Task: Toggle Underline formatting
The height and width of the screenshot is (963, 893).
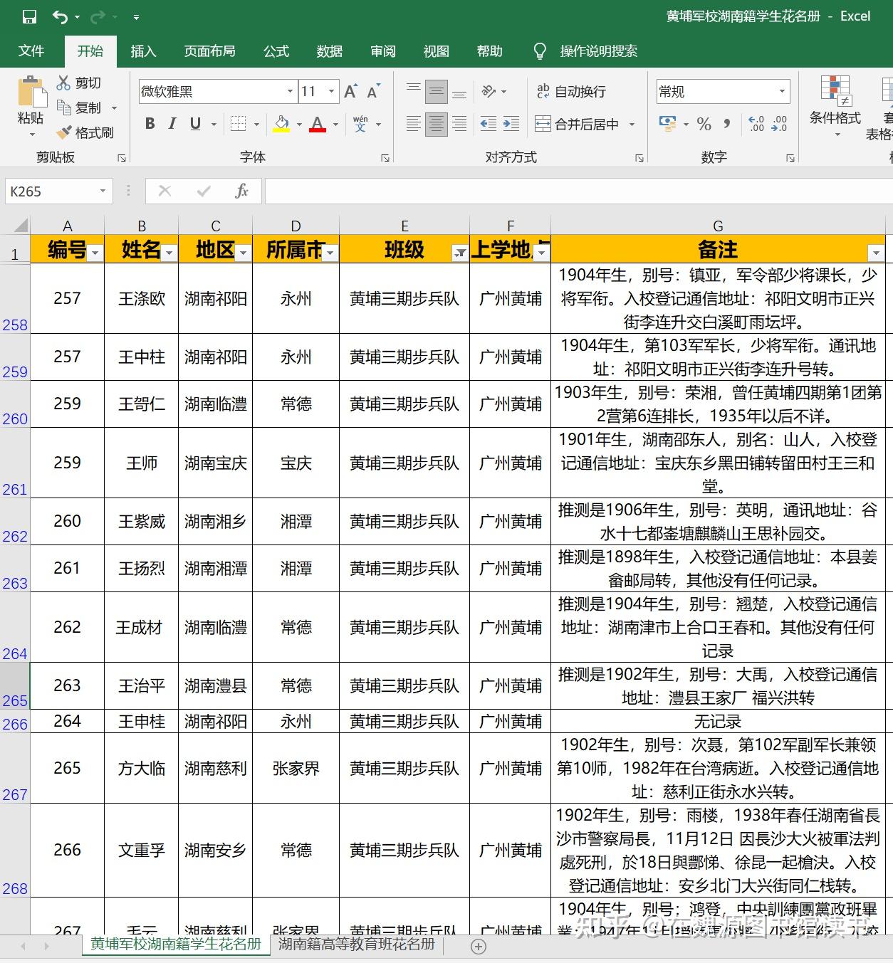Action: tap(195, 124)
